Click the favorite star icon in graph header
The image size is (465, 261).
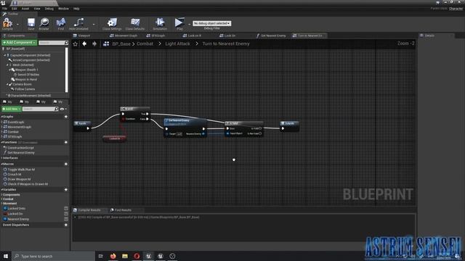pos(76,43)
